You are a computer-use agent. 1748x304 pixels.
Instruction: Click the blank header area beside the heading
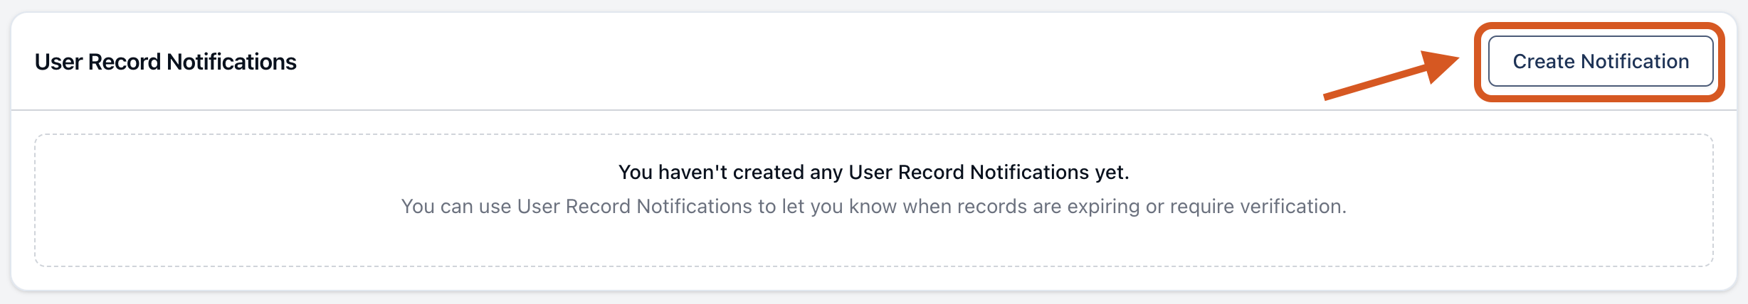(783, 62)
